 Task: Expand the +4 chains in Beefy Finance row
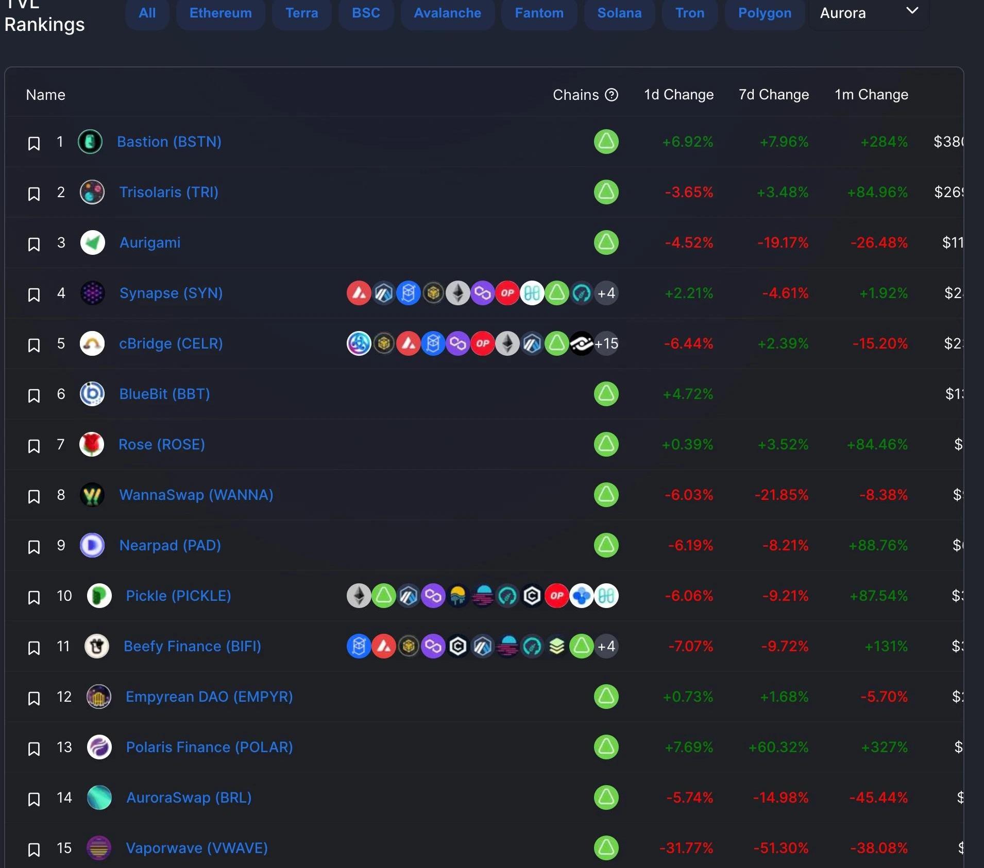click(x=606, y=646)
